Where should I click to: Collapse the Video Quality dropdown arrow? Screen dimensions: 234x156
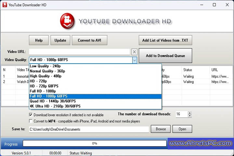coord(135,60)
